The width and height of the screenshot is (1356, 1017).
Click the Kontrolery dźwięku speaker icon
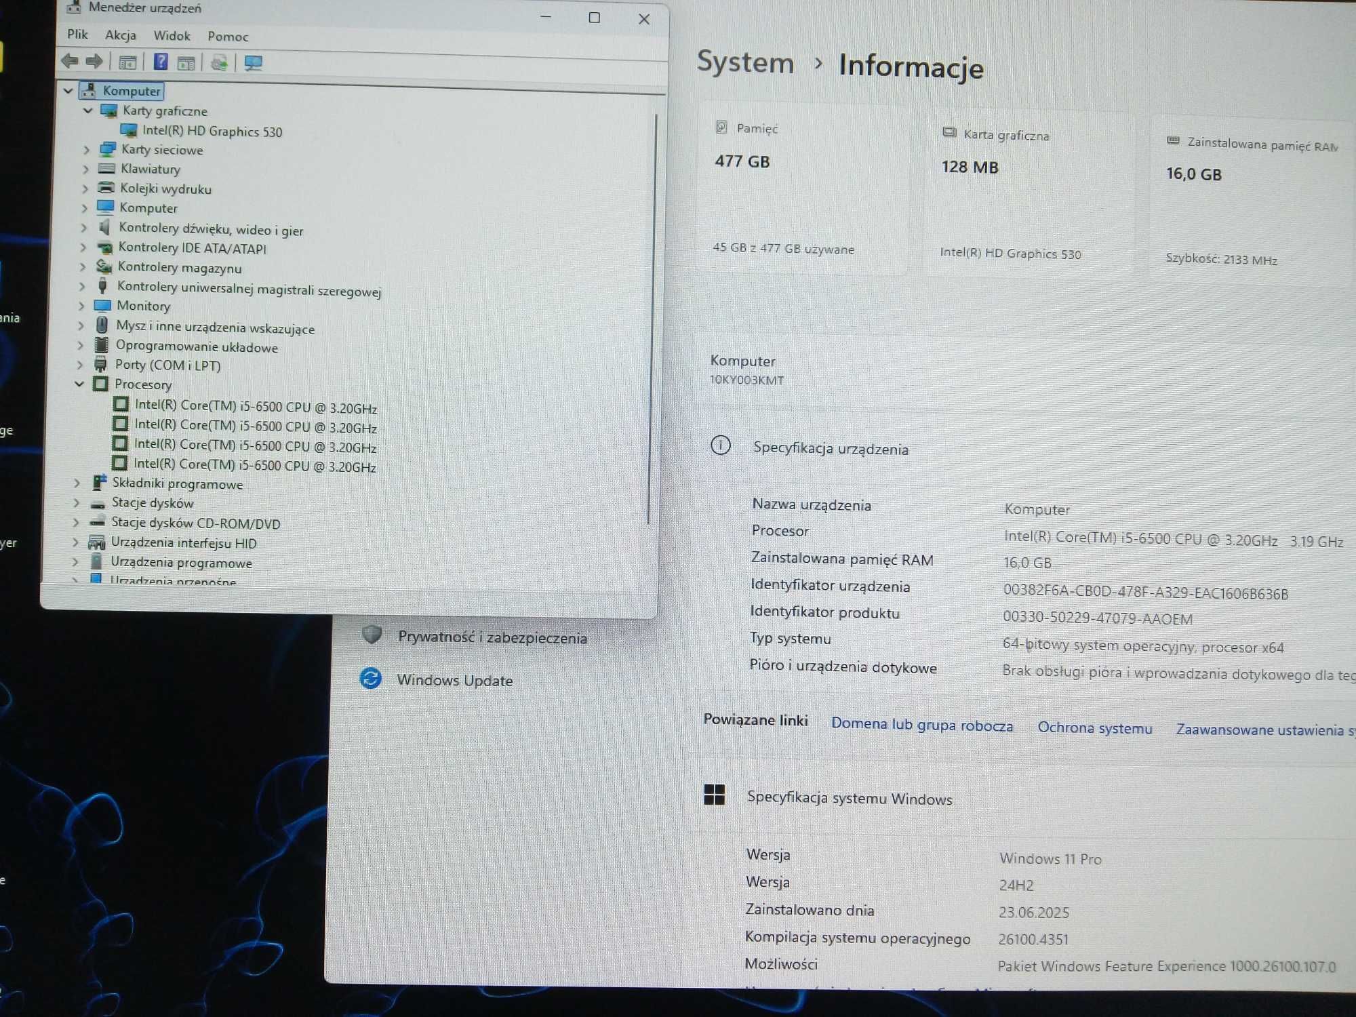104,227
